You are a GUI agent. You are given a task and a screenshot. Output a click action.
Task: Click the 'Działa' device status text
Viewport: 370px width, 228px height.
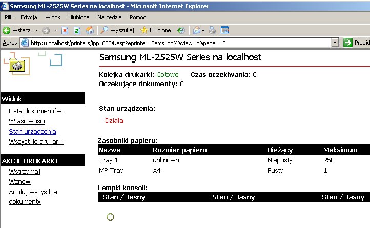click(114, 120)
